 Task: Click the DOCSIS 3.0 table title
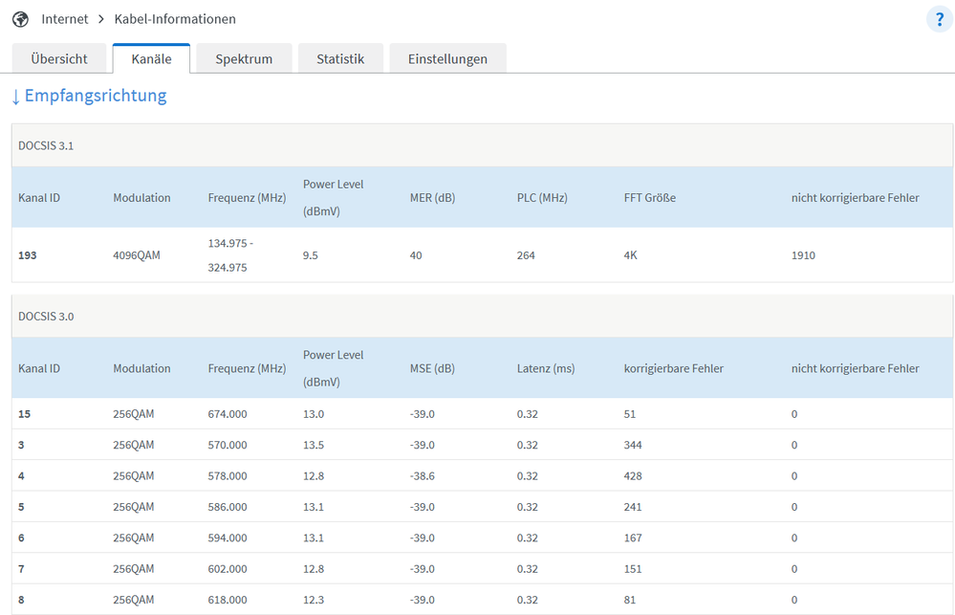46,317
